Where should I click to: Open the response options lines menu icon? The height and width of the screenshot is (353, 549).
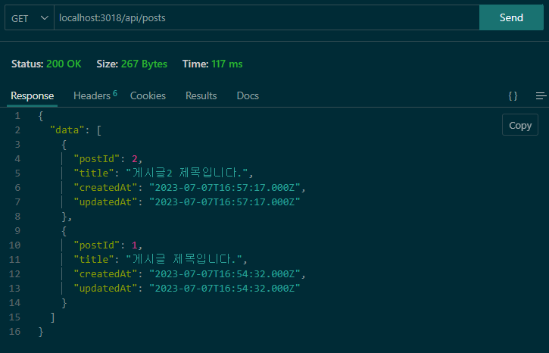point(541,96)
